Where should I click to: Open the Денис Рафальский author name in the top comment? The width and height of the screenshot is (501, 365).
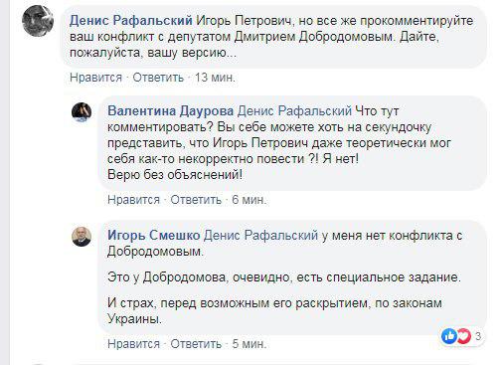[x=131, y=21]
